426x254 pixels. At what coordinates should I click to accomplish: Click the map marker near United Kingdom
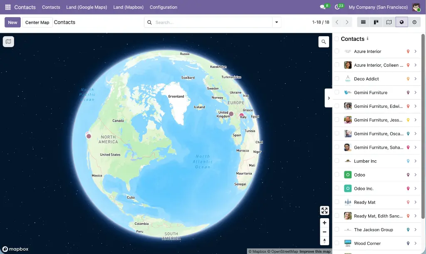point(231,114)
